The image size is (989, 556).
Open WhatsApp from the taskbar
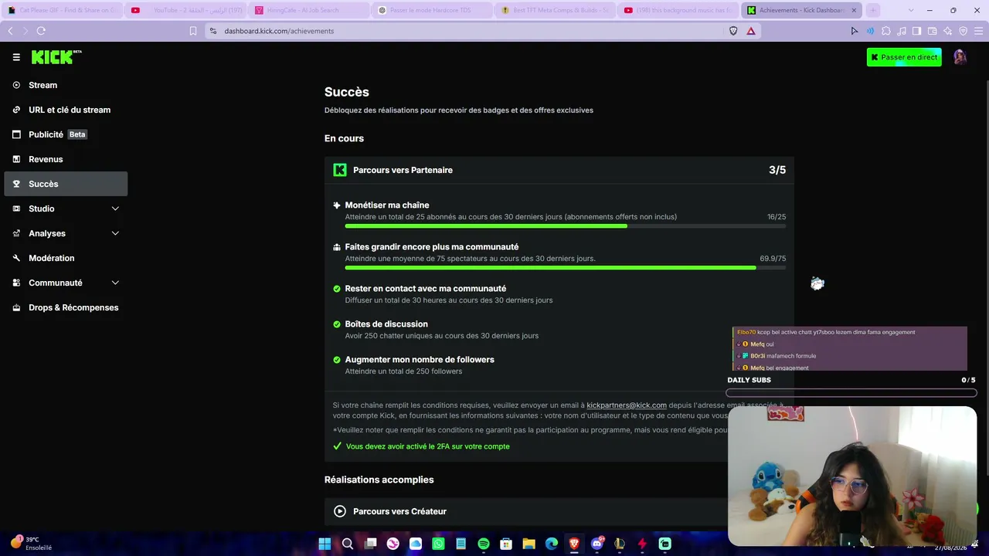[438, 544]
